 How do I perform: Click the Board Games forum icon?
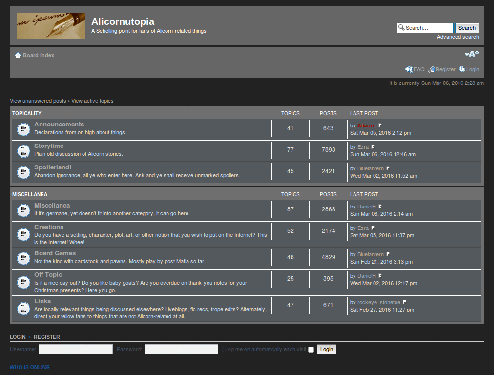click(x=23, y=258)
